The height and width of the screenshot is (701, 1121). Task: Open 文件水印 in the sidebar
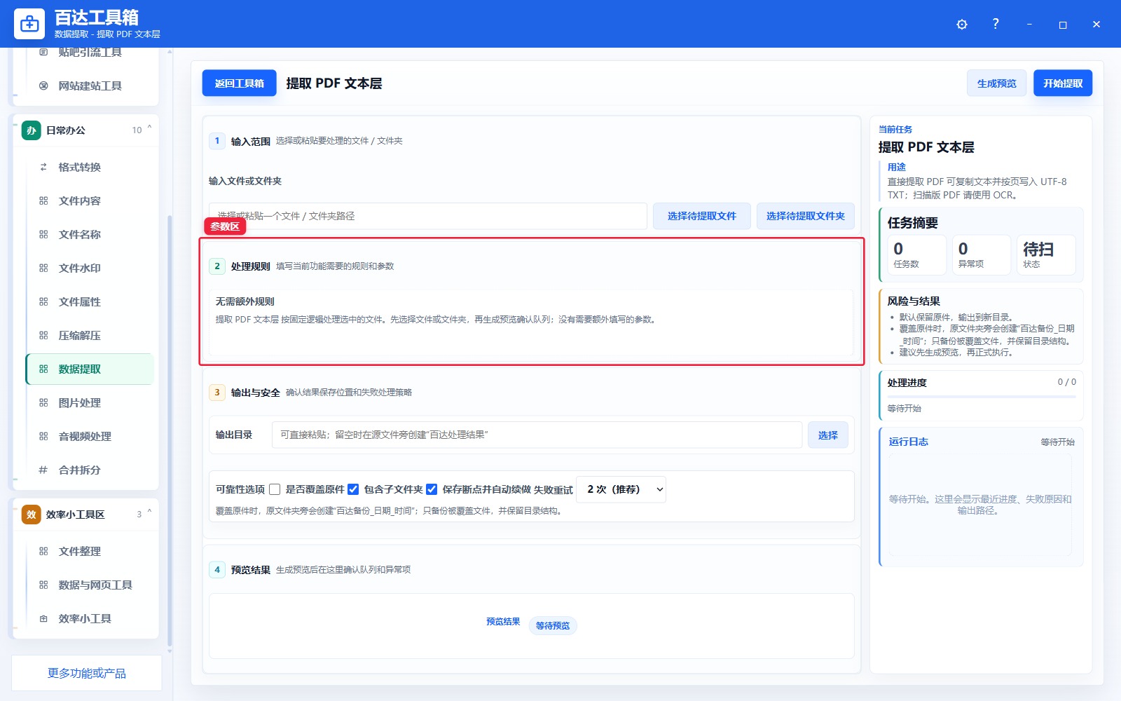point(90,268)
